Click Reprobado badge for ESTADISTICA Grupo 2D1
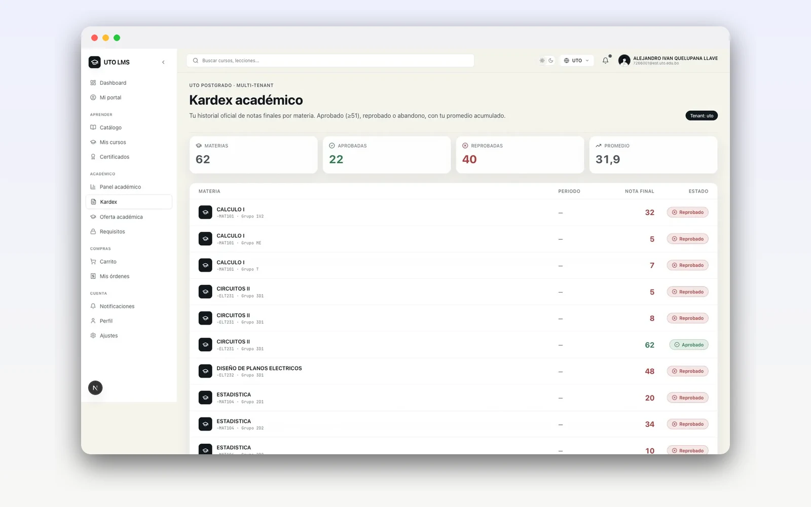811x507 pixels. tap(688, 398)
